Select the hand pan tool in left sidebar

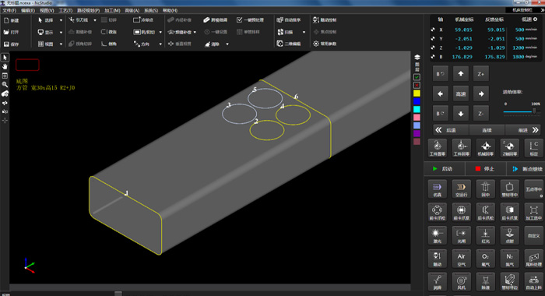coord(5,66)
